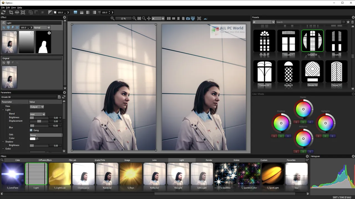The width and height of the screenshot is (355, 199).
Task: Toggle the single-page view icon in the viewer toolbar
Action: click(183, 19)
